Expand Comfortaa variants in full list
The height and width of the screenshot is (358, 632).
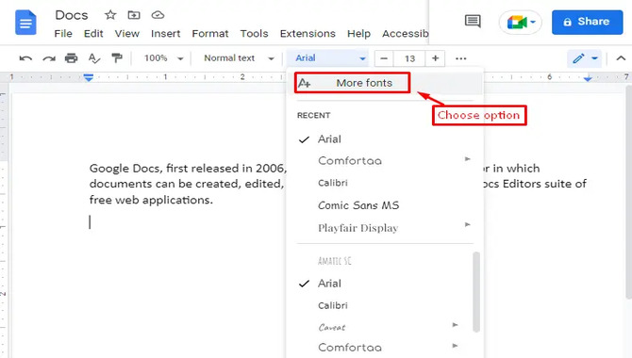[455, 346]
